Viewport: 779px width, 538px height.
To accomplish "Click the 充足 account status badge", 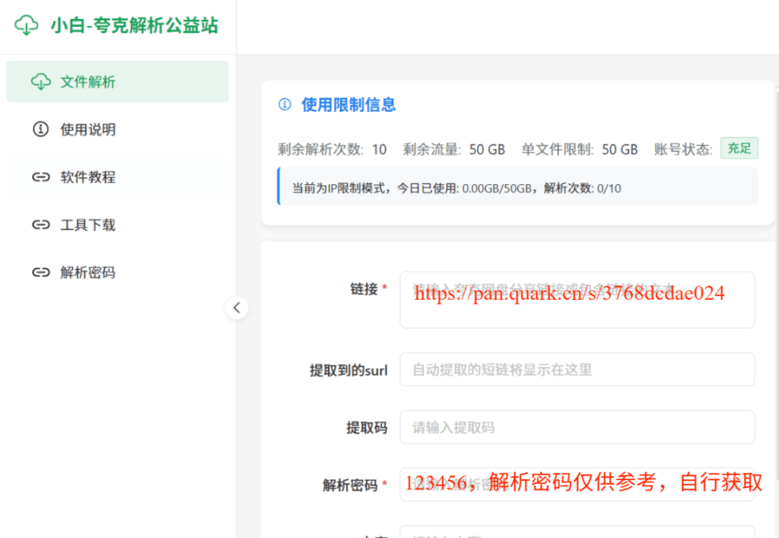I will (x=739, y=148).
